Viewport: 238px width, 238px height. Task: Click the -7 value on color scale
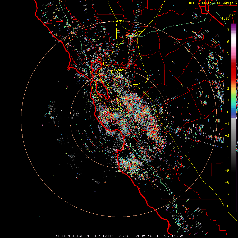pos(227,194)
